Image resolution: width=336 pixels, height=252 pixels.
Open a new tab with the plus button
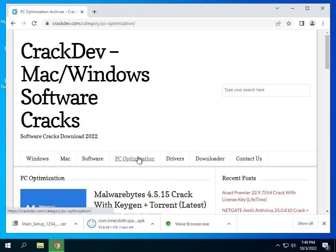pos(94,12)
